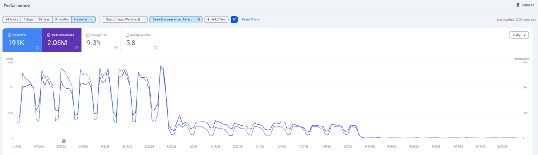Viewport: 538px width, 155px height.
Task: Click the help icon on Total impressions card
Action: [x=77, y=48]
